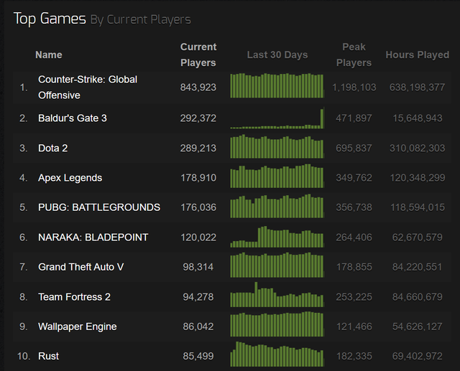Select peak players value 356,738
This screenshot has width=460, height=371.
tap(354, 207)
